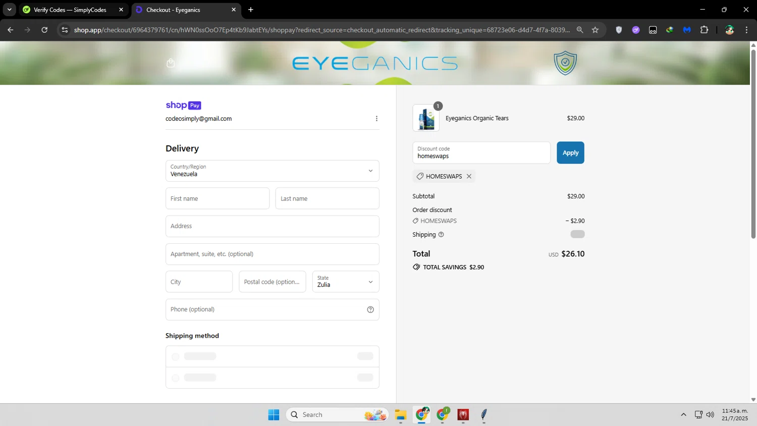The width and height of the screenshot is (757, 426).
Task: Open the purple round extension icon
Action: pyautogui.click(x=636, y=30)
